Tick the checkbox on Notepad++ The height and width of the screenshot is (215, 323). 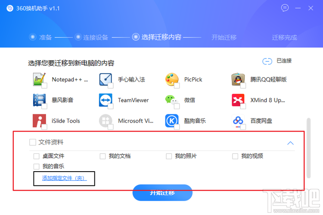[x=44, y=86]
